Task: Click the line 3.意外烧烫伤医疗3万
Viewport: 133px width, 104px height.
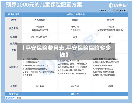Action: [102, 66]
